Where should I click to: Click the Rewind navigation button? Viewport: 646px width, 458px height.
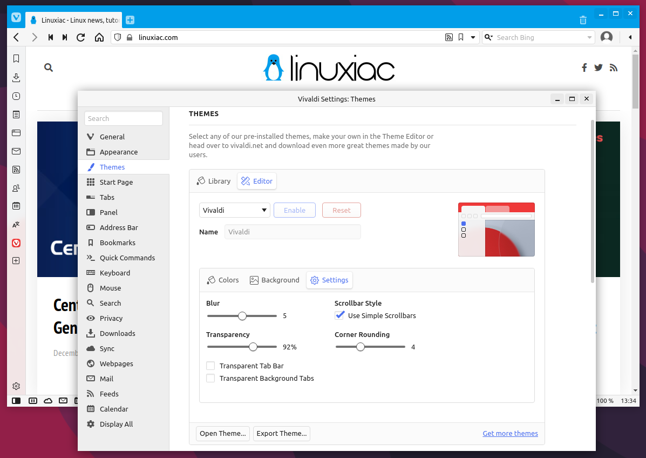[51, 37]
